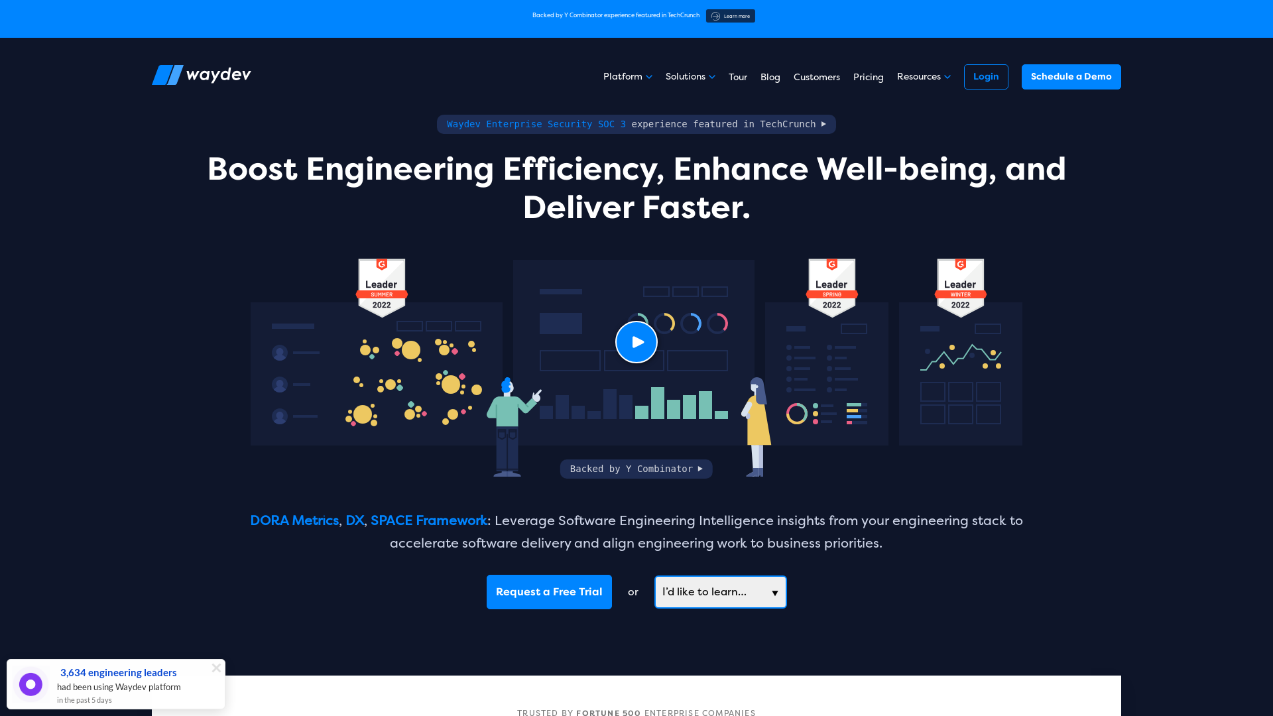
Task: Click the G2 Leader Summer 2022 badge
Action: point(381,284)
